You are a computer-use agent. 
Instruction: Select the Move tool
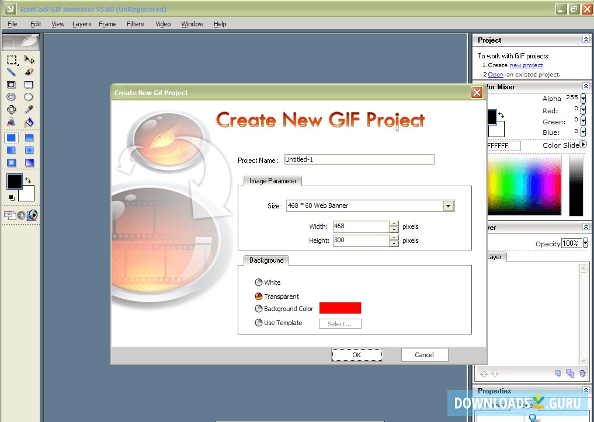pyautogui.click(x=30, y=60)
